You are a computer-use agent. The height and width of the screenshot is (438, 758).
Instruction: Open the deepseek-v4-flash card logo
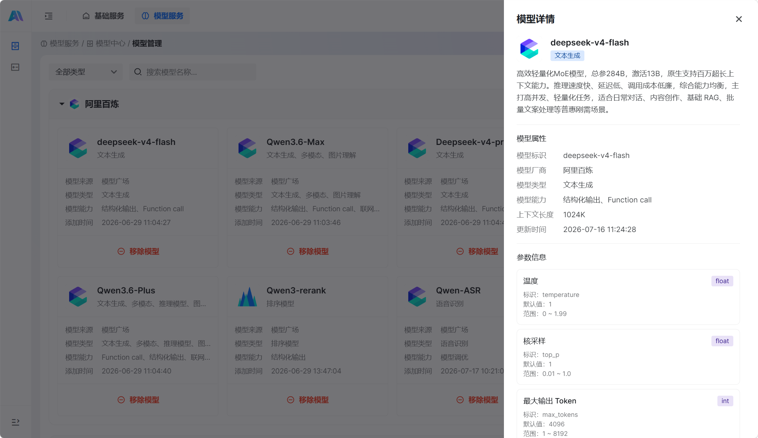click(78, 148)
